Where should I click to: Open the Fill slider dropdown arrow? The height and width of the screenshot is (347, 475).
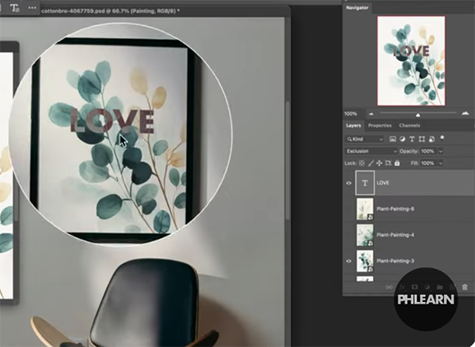tap(441, 163)
